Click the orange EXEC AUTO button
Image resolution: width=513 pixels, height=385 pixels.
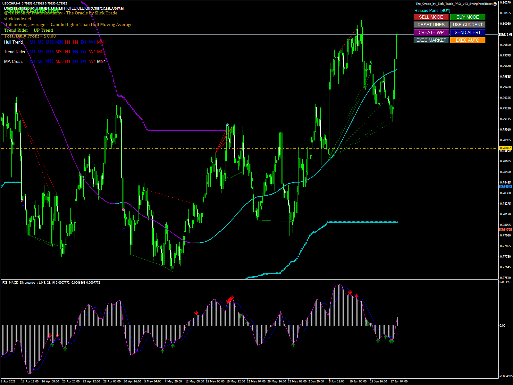pos(467,40)
